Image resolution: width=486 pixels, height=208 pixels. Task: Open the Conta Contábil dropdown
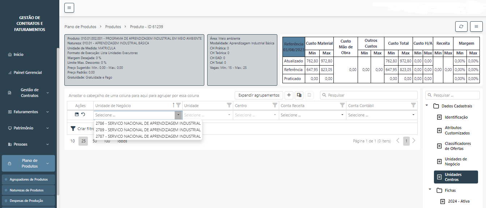[382, 115]
